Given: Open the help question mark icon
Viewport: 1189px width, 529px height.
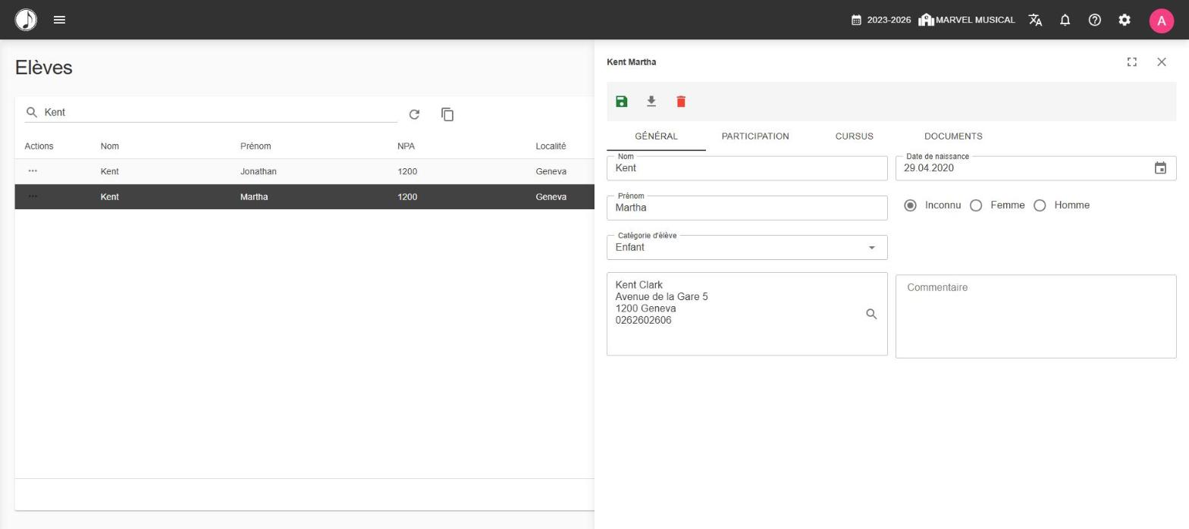Looking at the screenshot, I should 1094,20.
